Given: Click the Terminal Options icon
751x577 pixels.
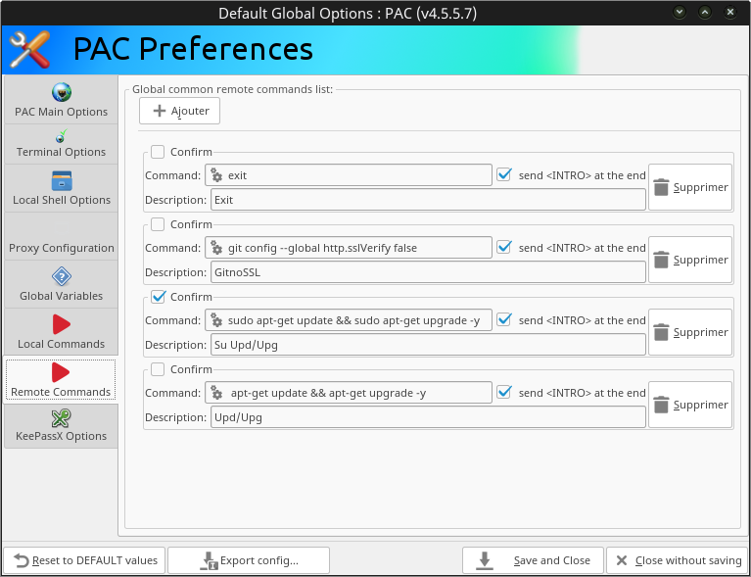Looking at the screenshot, I should [61, 136].
